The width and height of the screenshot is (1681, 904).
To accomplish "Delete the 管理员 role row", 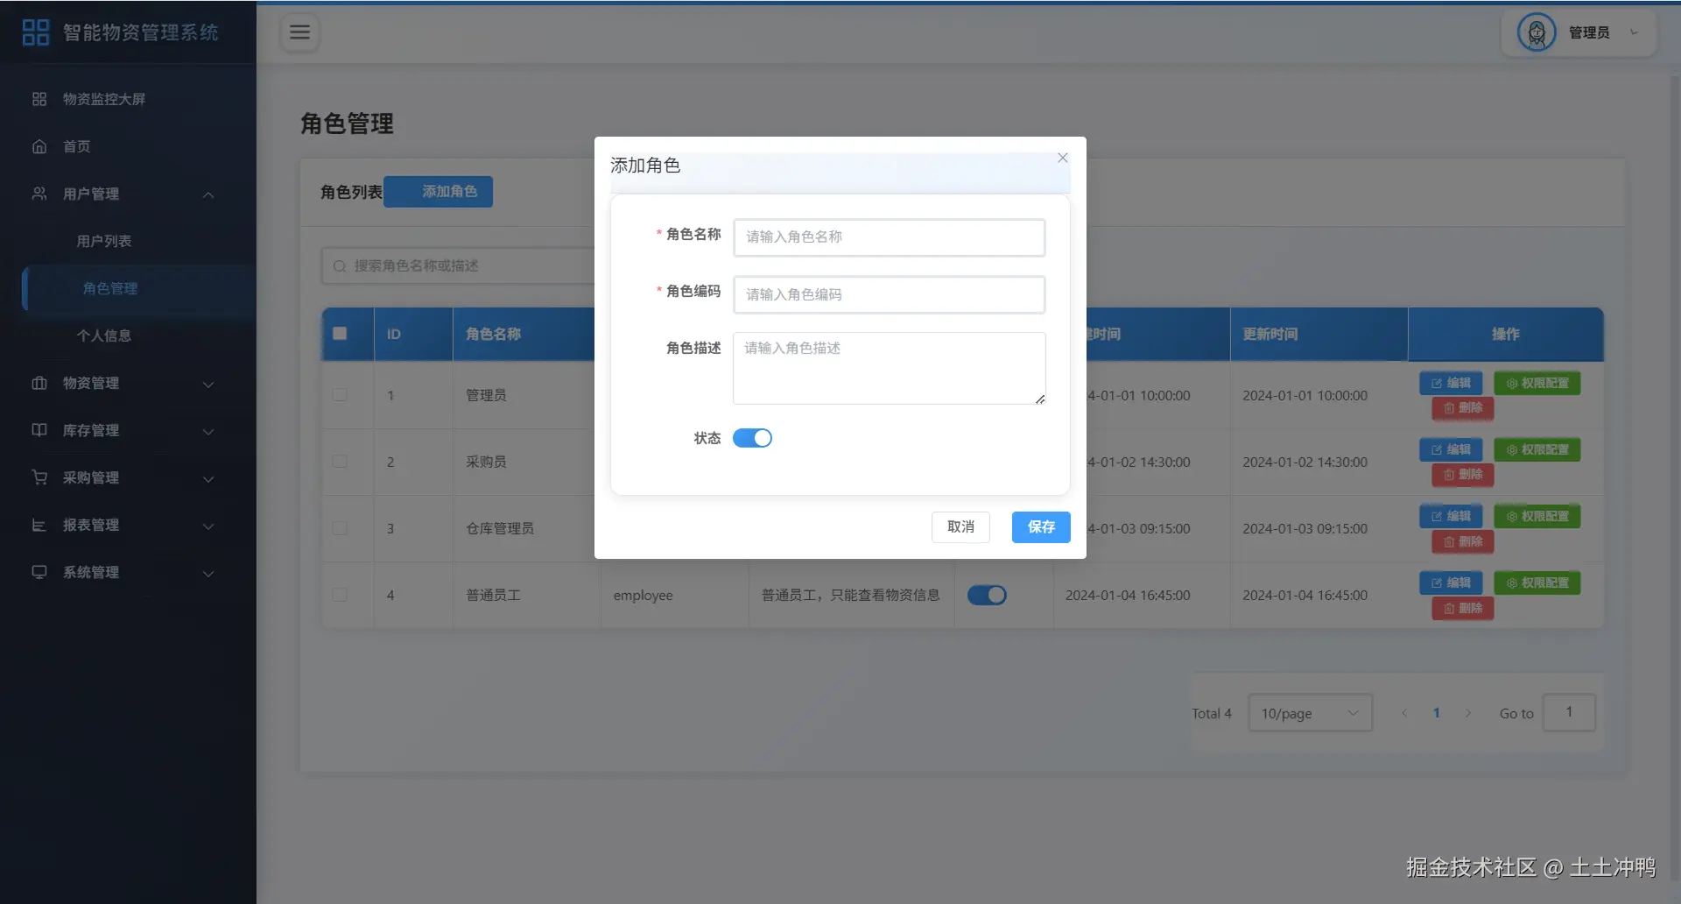I will tap(1463, 408).
